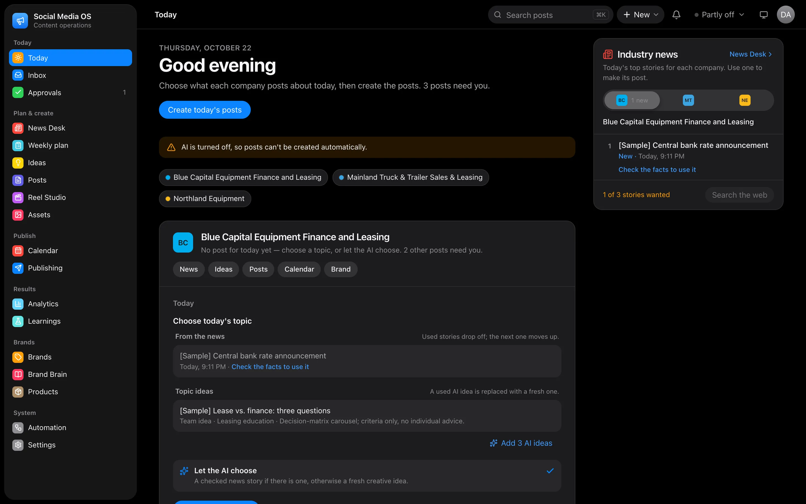The image size is (806, 504).
Task: Open Settings in the sidebar
Action: point(71,445)
